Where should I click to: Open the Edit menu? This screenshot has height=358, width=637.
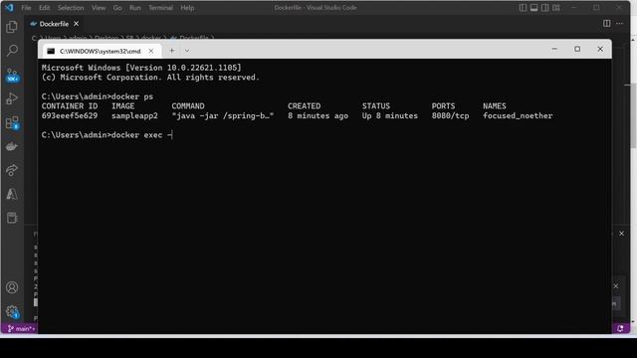(44, 8)
